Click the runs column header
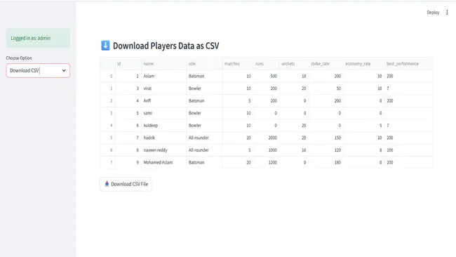This screenshot has width=456, height=257. (x=266, y=64)
